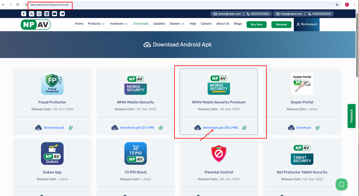Open the Instagram icon in top bar
Image resolution: width=359 pixels, height=196 pixels.
[39, 14]
